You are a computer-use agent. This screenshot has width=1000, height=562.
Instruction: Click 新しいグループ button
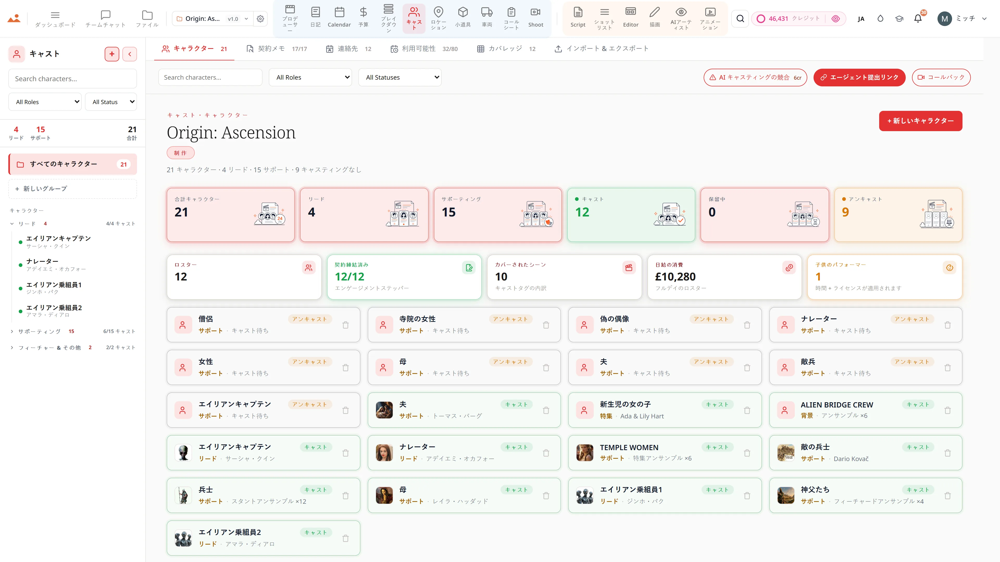click(x=73, y=188)
